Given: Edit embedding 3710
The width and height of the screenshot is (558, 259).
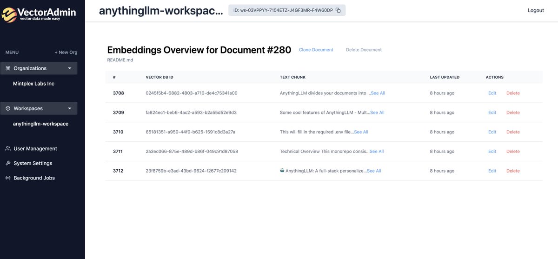Looking at the screenshot, I should pos(492,132).
